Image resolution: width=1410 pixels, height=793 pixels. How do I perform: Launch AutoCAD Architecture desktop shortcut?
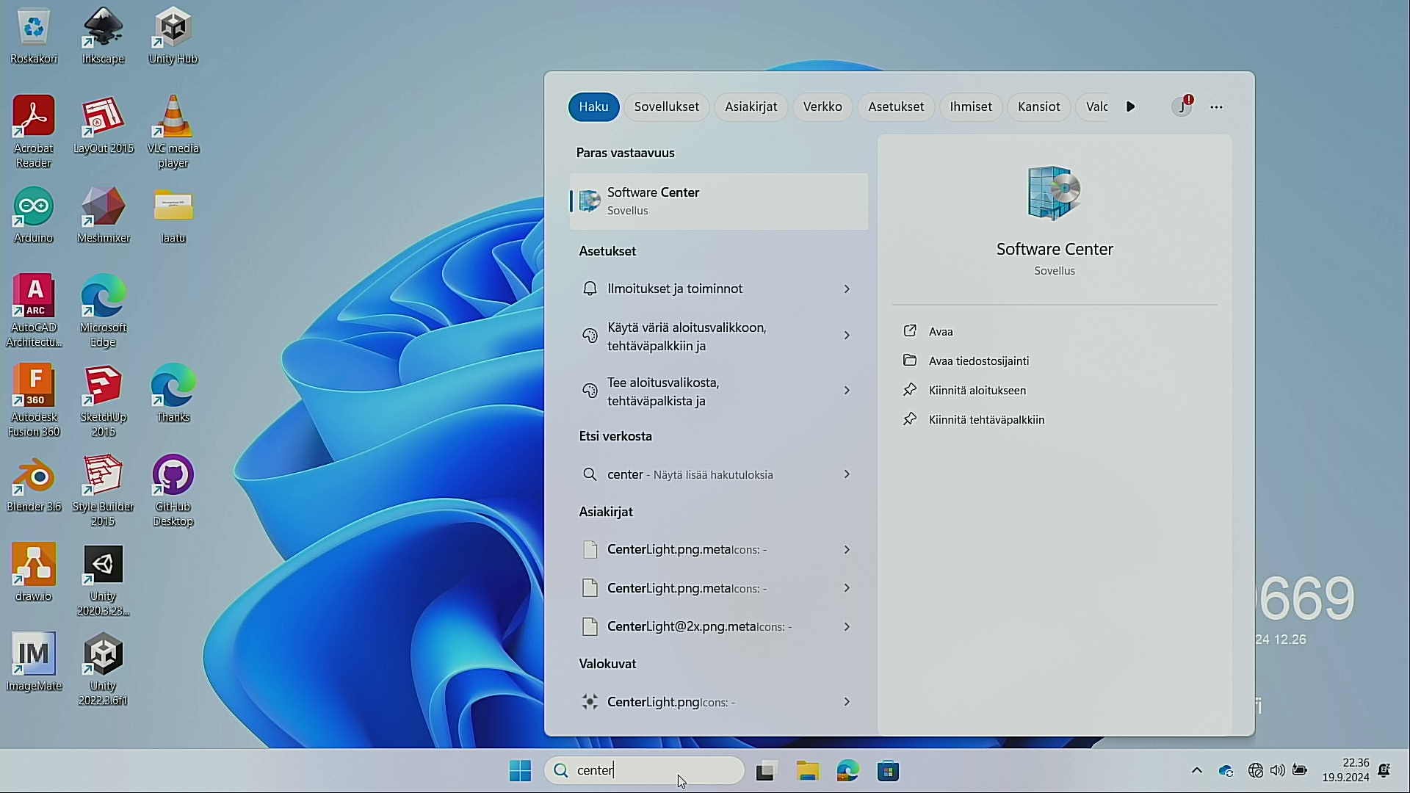[34, 311]
